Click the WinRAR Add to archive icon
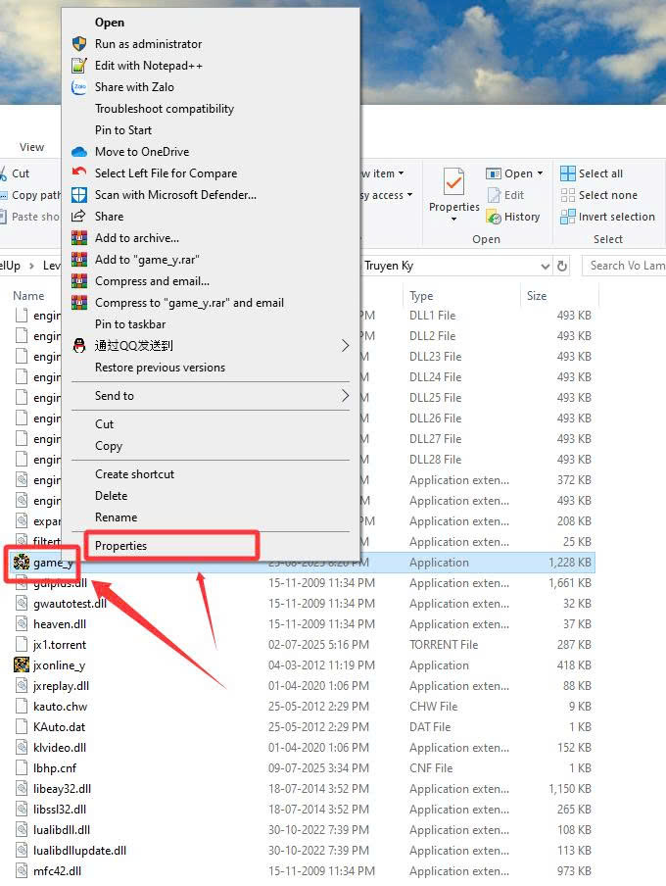 coord(79,238)
